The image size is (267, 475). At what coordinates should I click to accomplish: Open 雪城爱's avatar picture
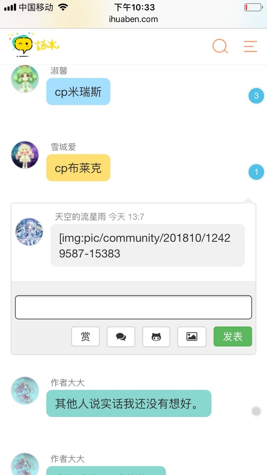pyautogui.click(x=25, y=155)
